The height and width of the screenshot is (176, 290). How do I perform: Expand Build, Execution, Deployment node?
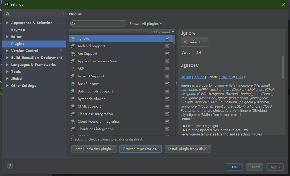[x=7, y=58]
